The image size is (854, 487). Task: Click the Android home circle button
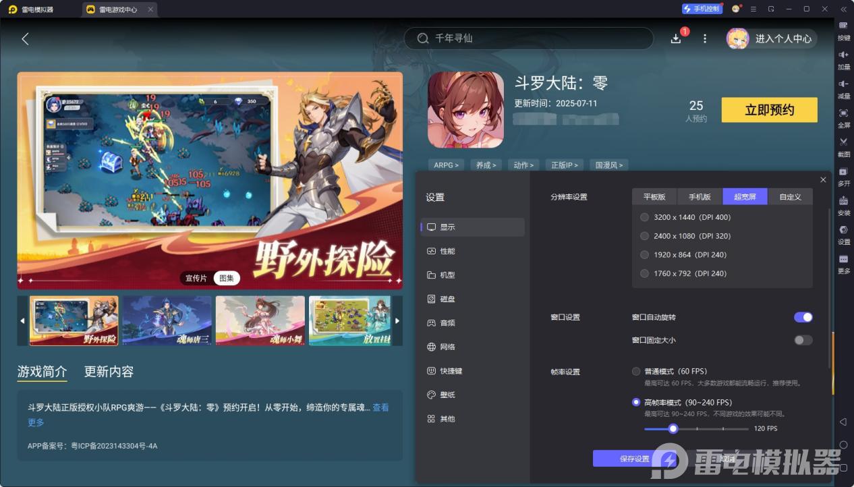(843, 445)
